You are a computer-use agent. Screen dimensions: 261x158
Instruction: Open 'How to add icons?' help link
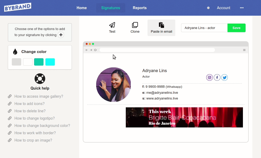point(29,104)
